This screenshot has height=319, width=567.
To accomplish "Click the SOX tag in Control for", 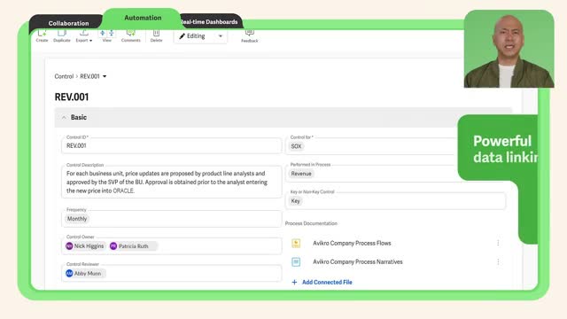I will click(296, 146).
